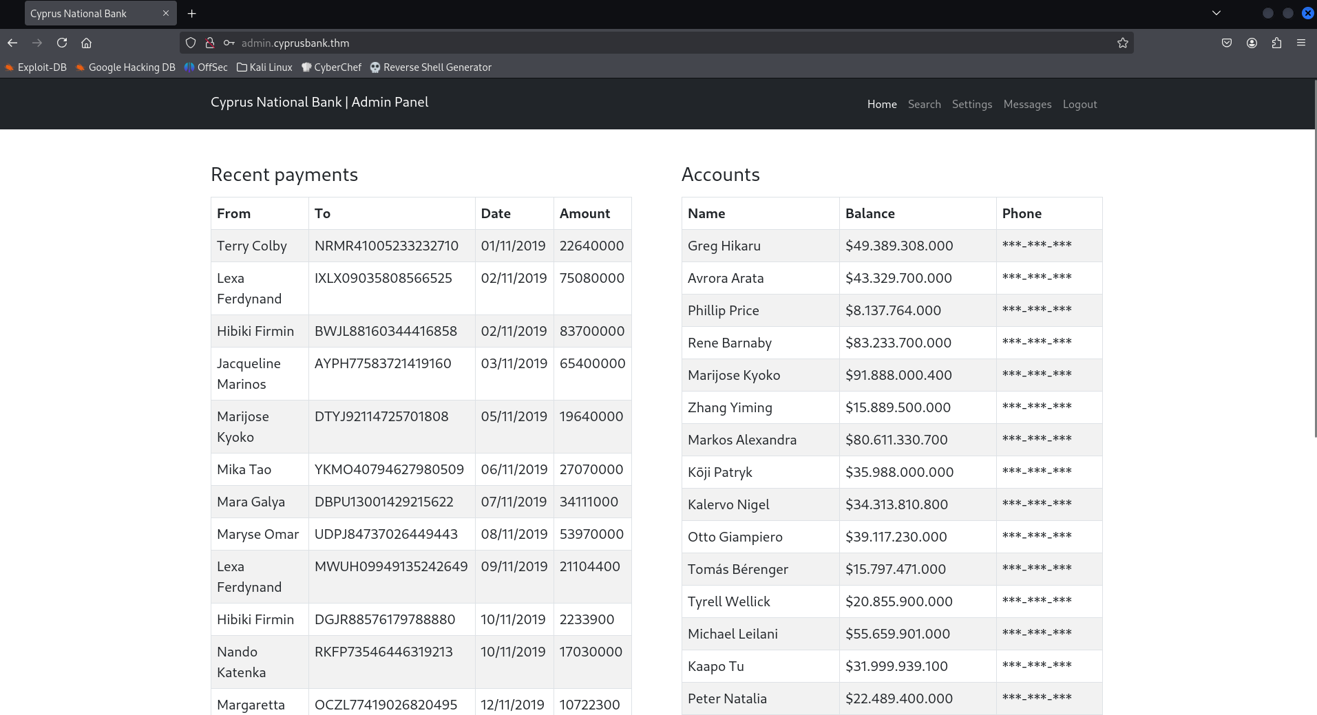Image resolution: width=1317 pixels, height=715 pixels.
Task: Click the page vertical scrollbar
Action: click(1314, 258)
